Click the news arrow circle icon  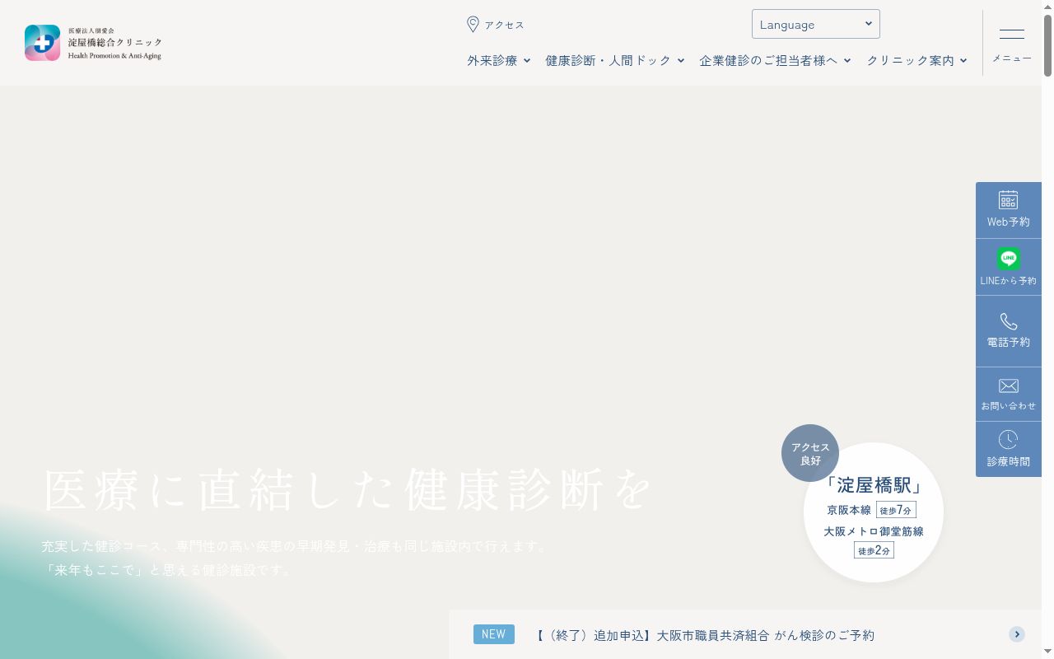[x=1018, y=634]
